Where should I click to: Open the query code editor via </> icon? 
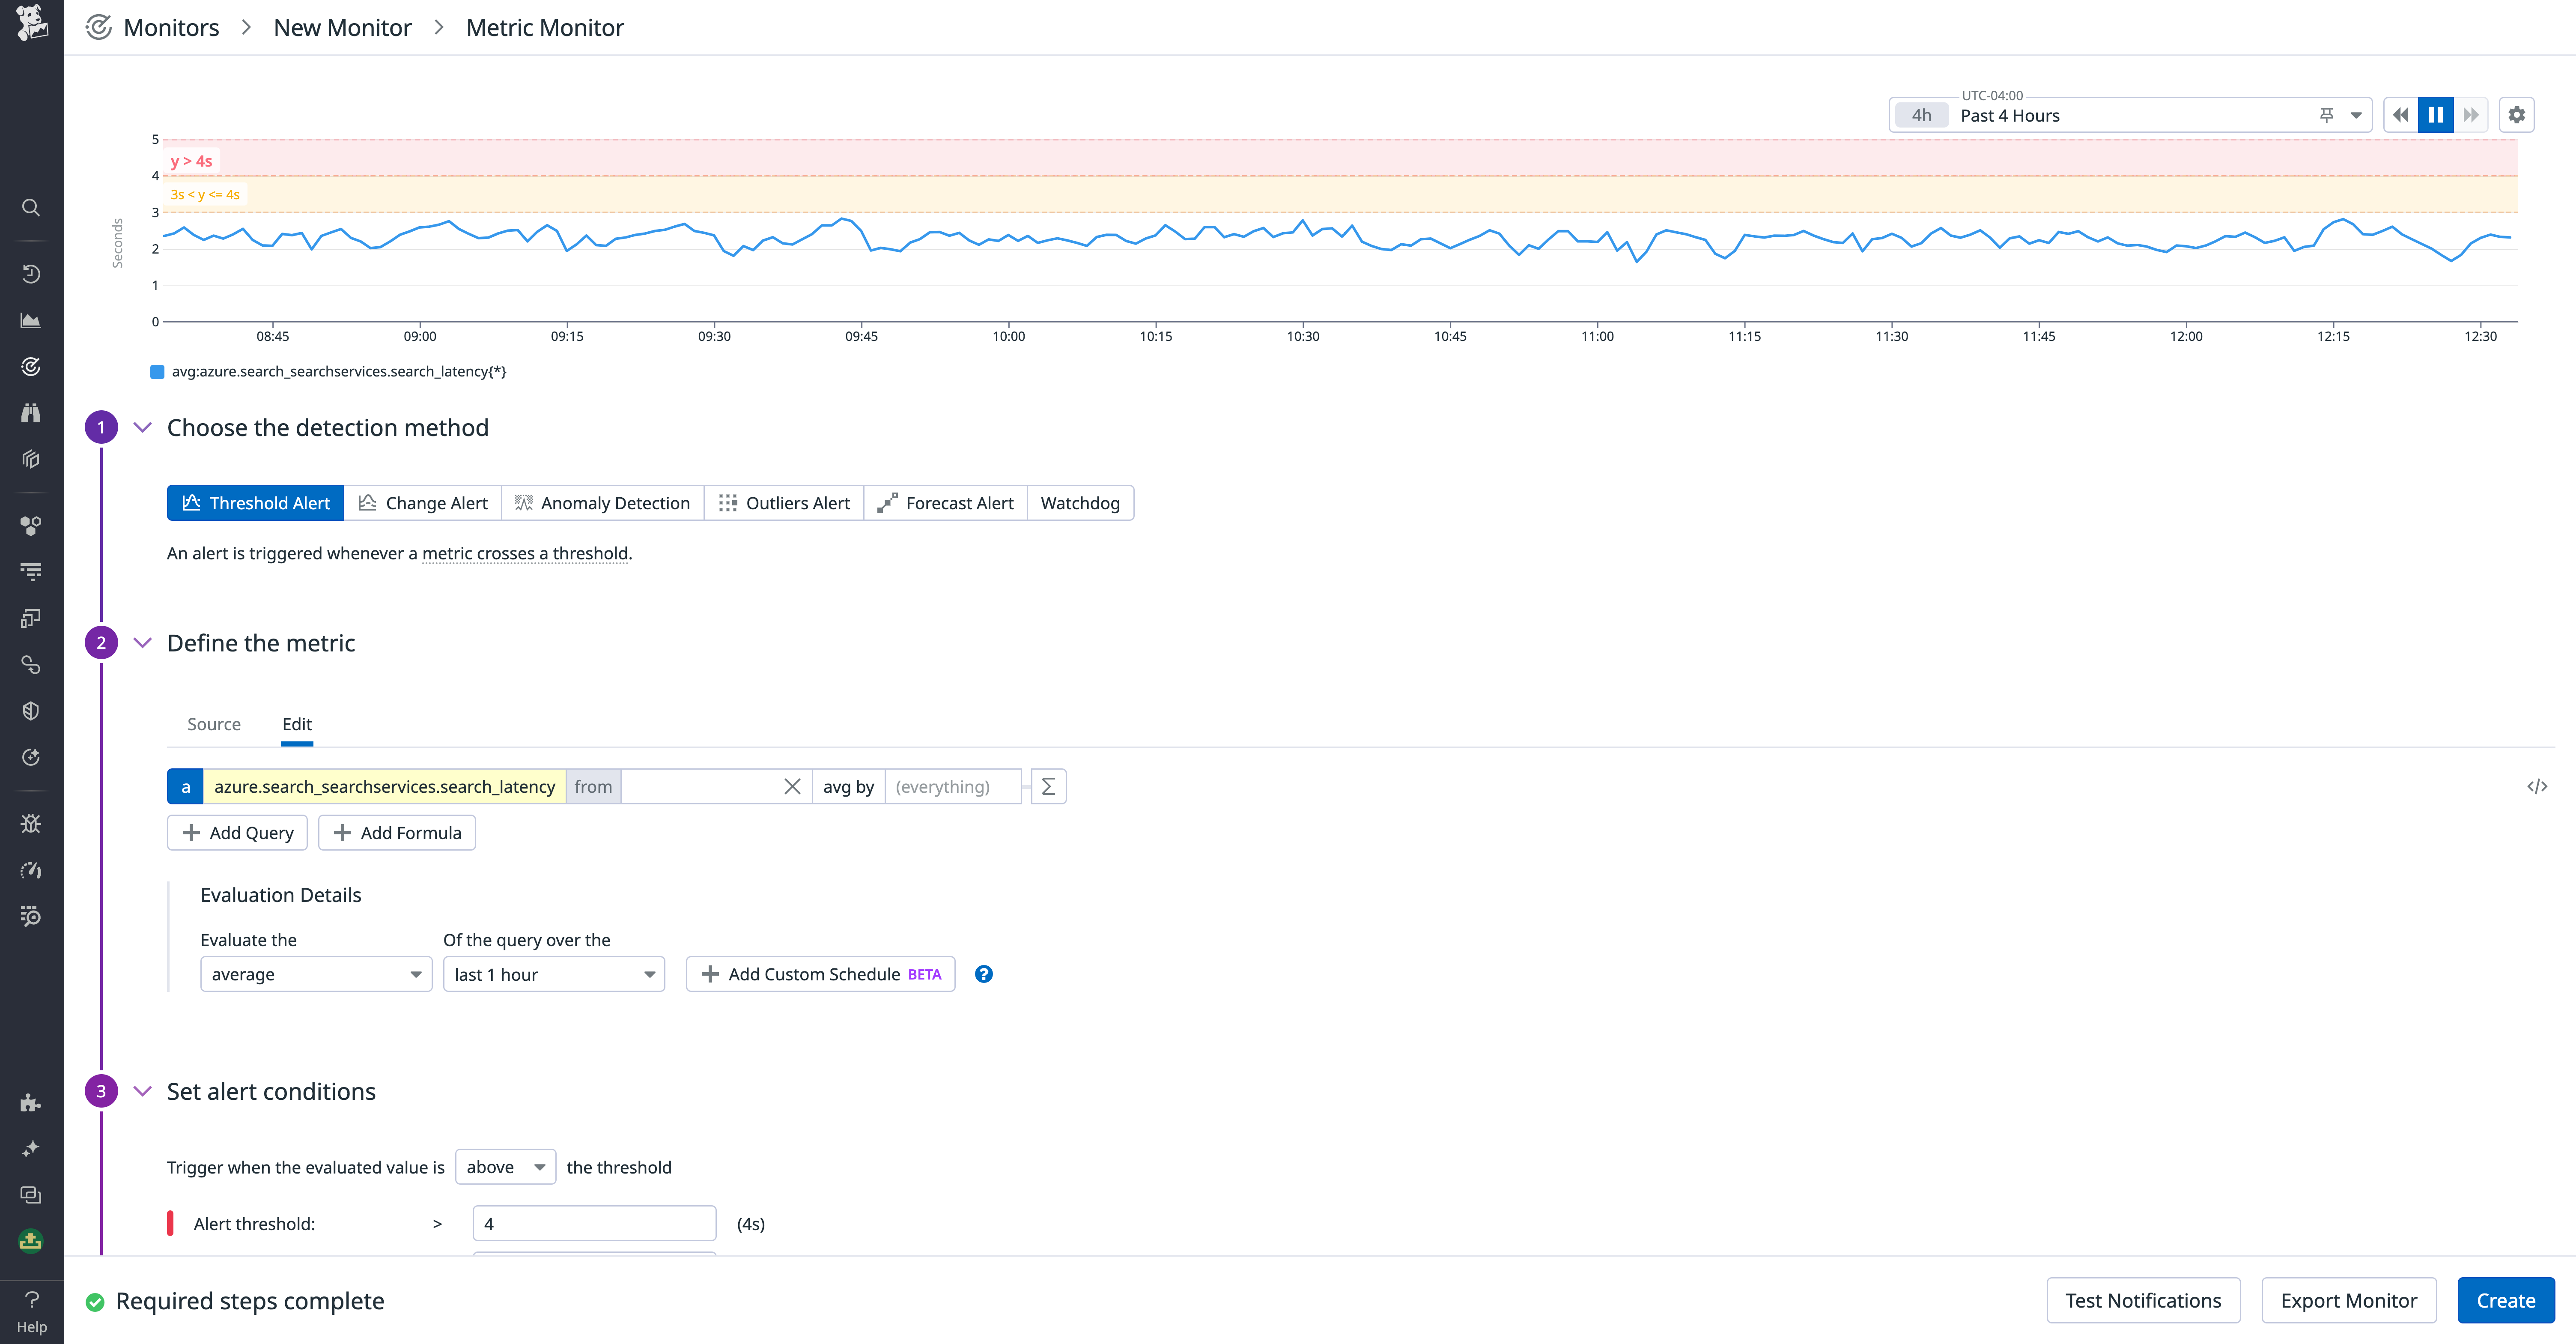click(2537, 786)
